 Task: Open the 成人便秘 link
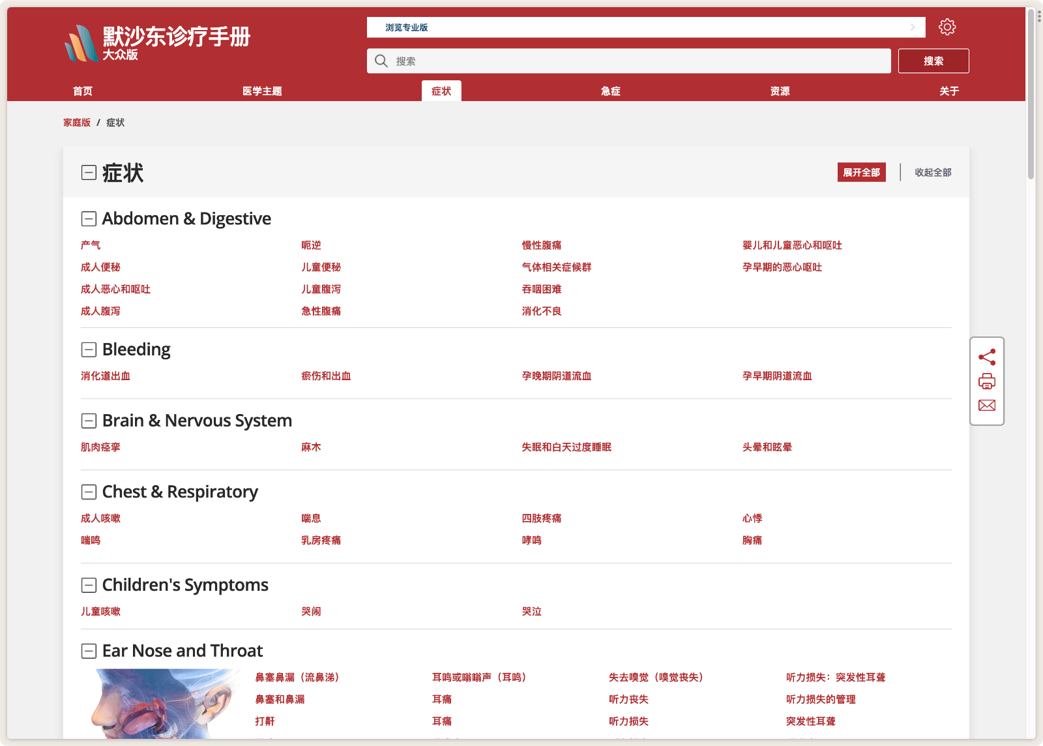click(x=100, y=267)
